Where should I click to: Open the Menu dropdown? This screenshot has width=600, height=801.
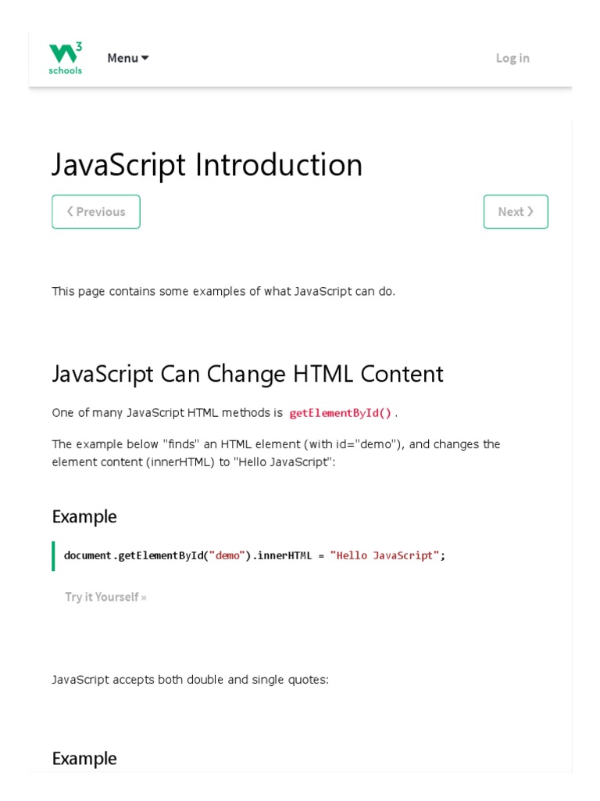pos(128,58)
